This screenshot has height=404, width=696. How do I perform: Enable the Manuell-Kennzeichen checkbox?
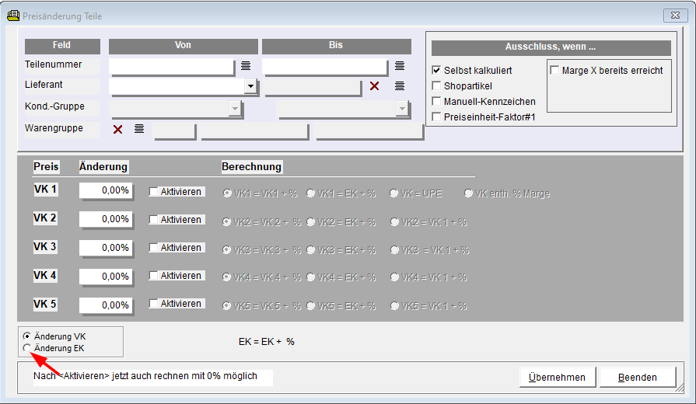[436, 101]
